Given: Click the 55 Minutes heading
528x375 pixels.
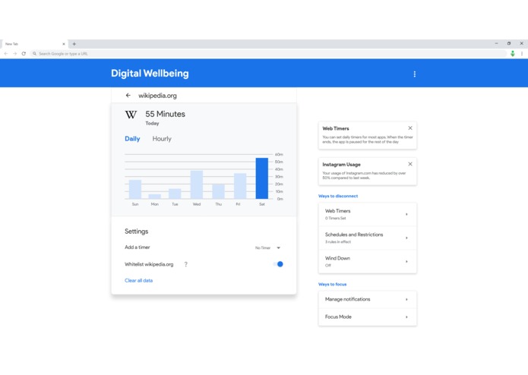Looking at the screenshot, I should pos(166,114).
